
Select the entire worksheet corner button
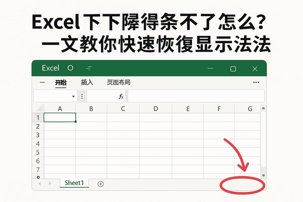[38, 108]
